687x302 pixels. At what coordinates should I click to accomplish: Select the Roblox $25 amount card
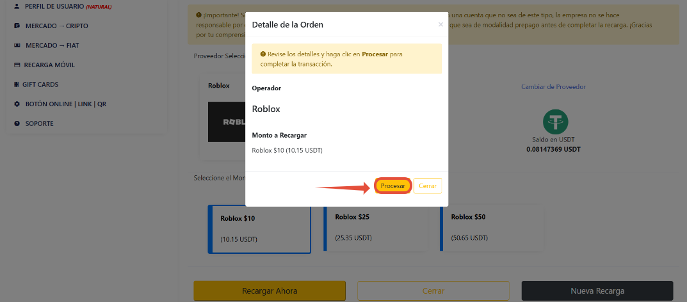pos(375,229)
